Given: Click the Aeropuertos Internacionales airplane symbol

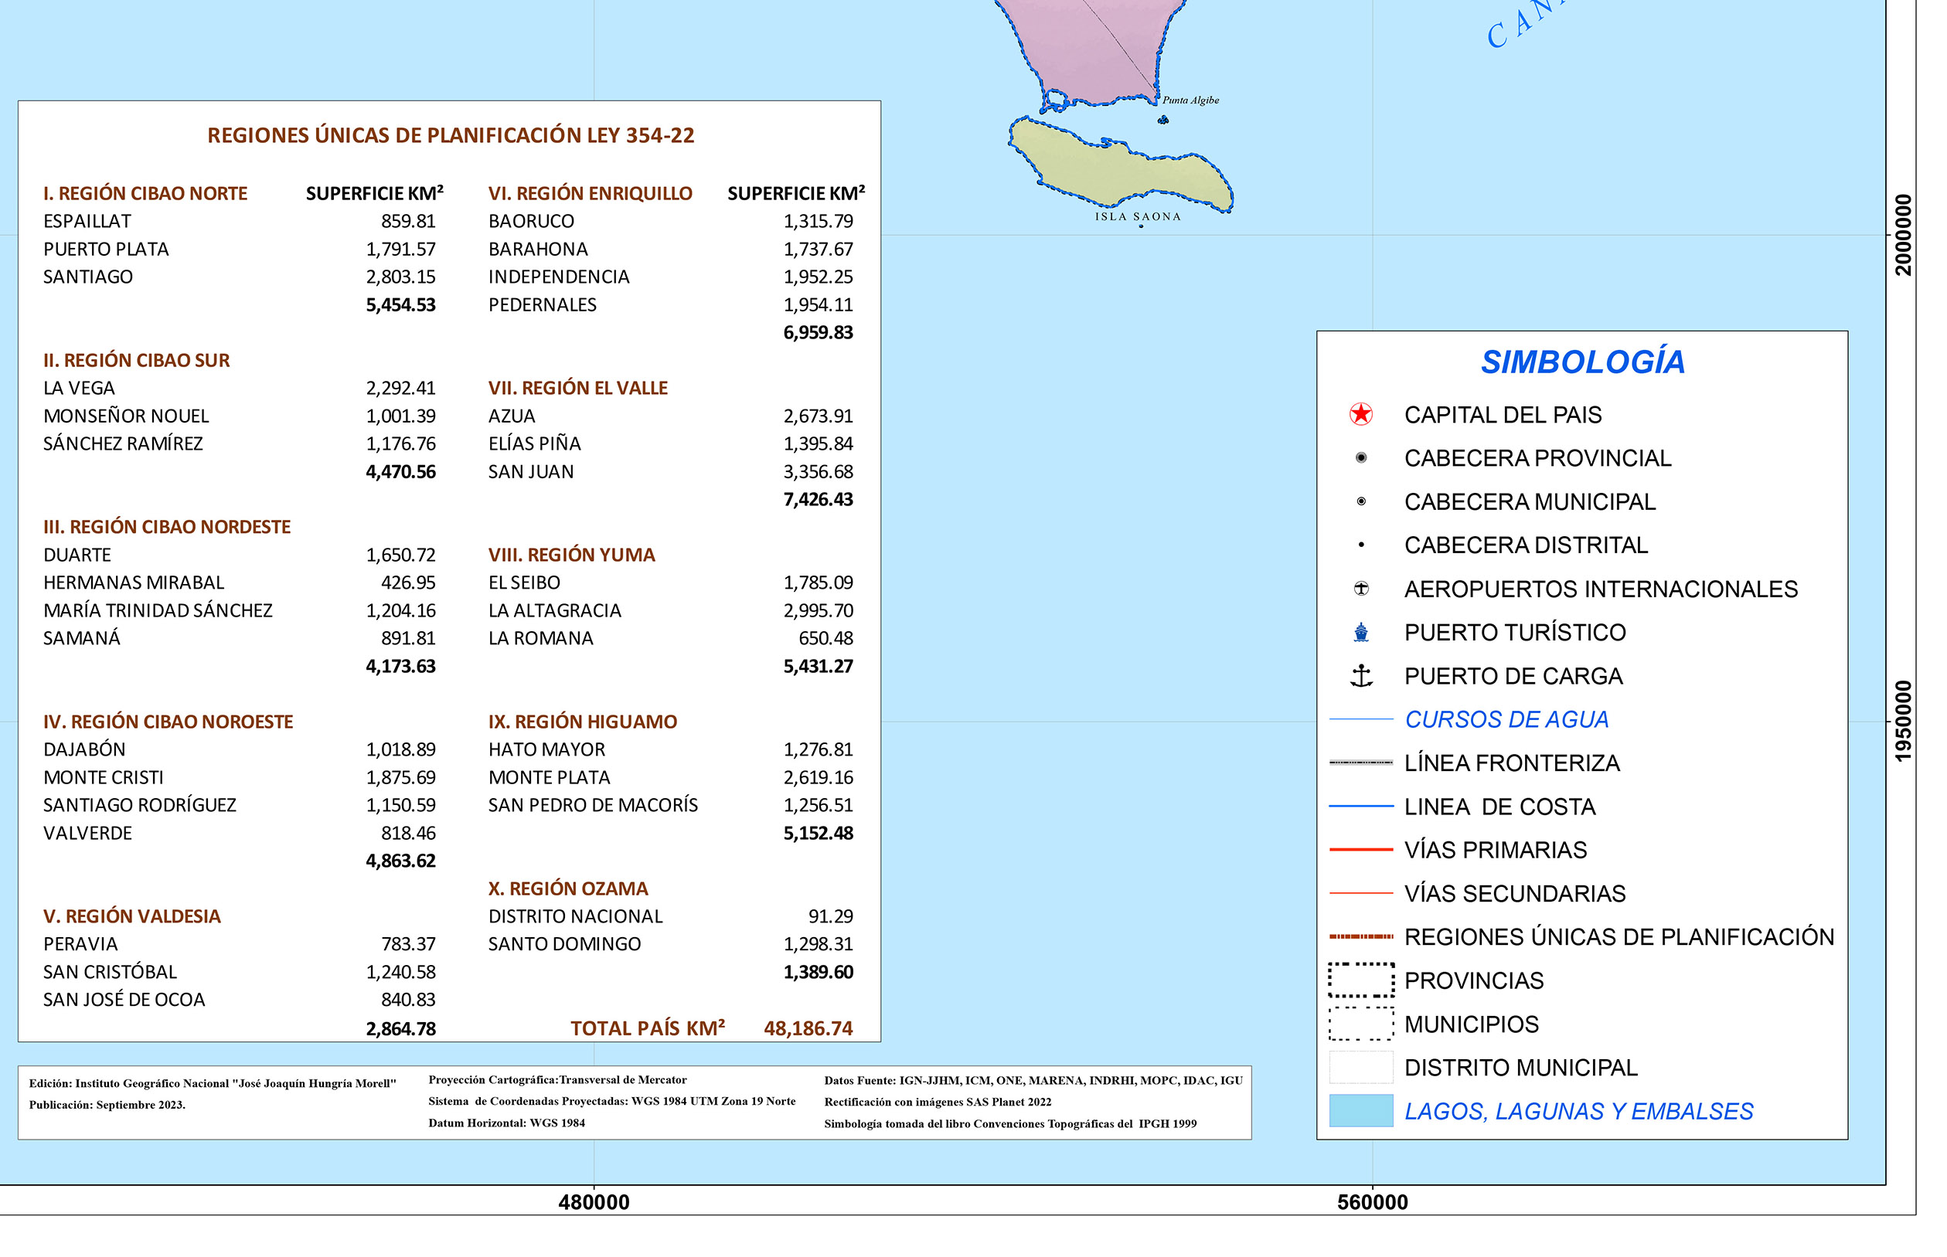Looking at the screenshot, I should (x=1361, y=589).
